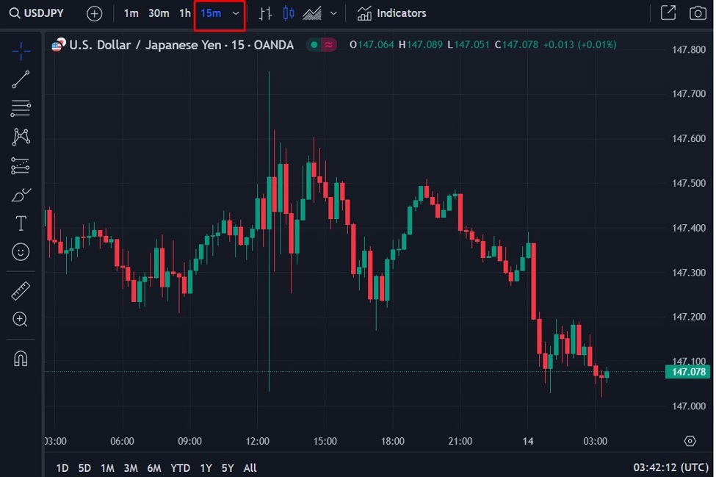The width and height of the screenshot is (716, 477).
Task: Open chart settings hexagon gear icon
Action: (690, 441)
